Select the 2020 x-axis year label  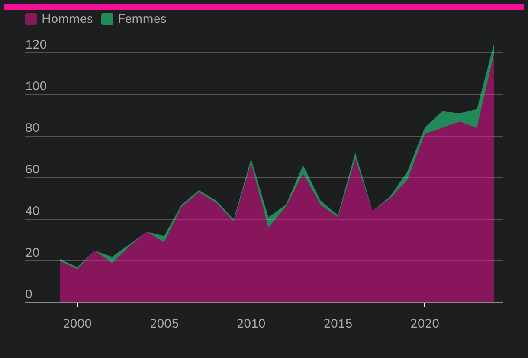pos(425,324)
